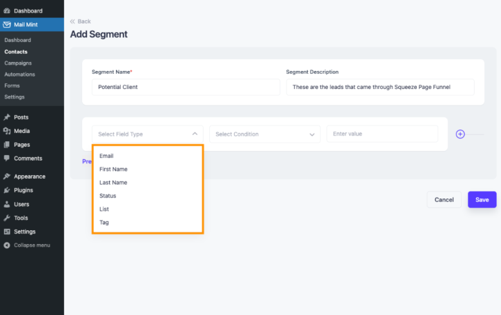Click the Plugins plug icon
The height and width of the screenshot is (315, 501).
click(7, 190)
